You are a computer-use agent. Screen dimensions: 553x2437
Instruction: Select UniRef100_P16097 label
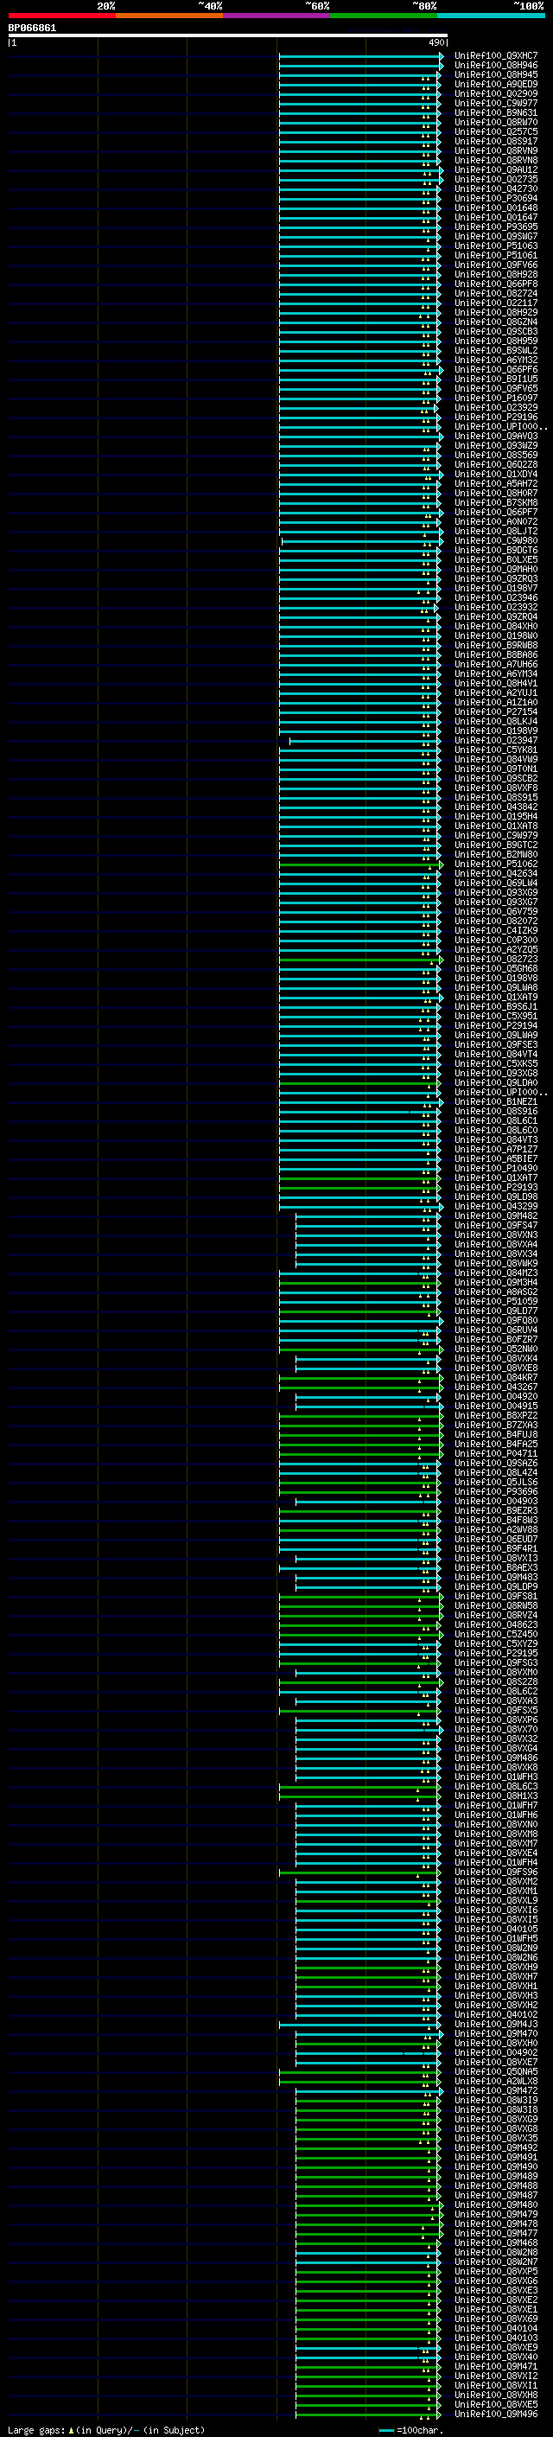pos(496,399)
